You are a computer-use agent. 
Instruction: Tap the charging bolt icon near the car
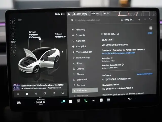click(x=63, y=52)
